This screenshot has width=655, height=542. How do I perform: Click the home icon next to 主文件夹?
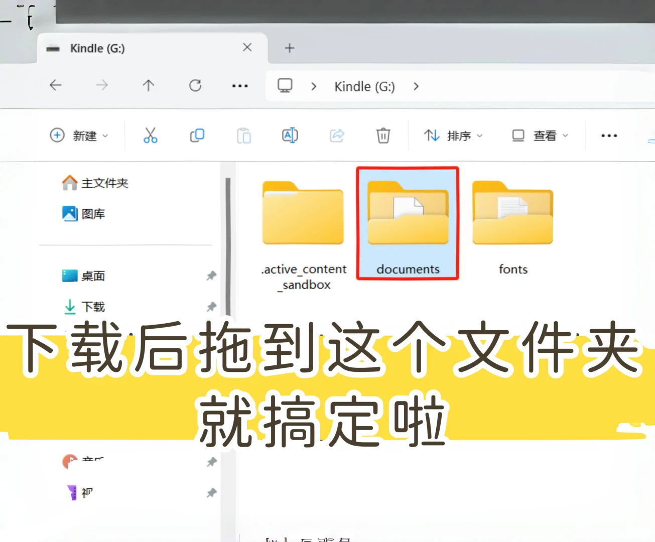click(70, 183)
